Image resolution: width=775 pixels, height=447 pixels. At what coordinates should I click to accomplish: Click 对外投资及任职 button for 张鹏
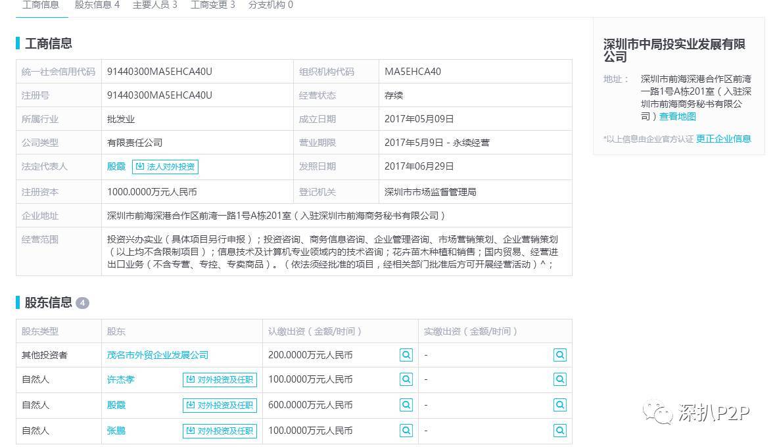[x=220, y=431]
